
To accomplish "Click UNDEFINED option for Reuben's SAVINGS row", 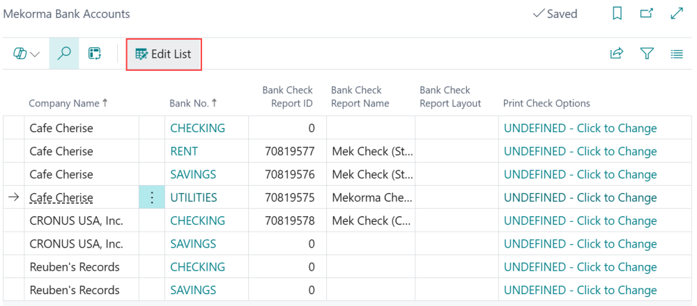I will click(x=580, y=289).
